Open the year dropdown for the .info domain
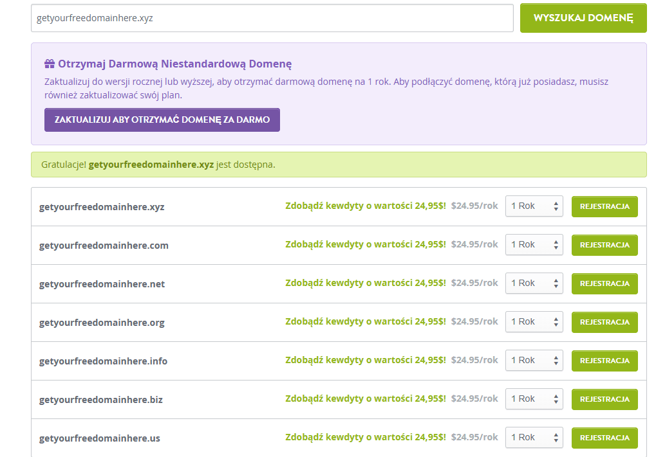 [534, 361]
